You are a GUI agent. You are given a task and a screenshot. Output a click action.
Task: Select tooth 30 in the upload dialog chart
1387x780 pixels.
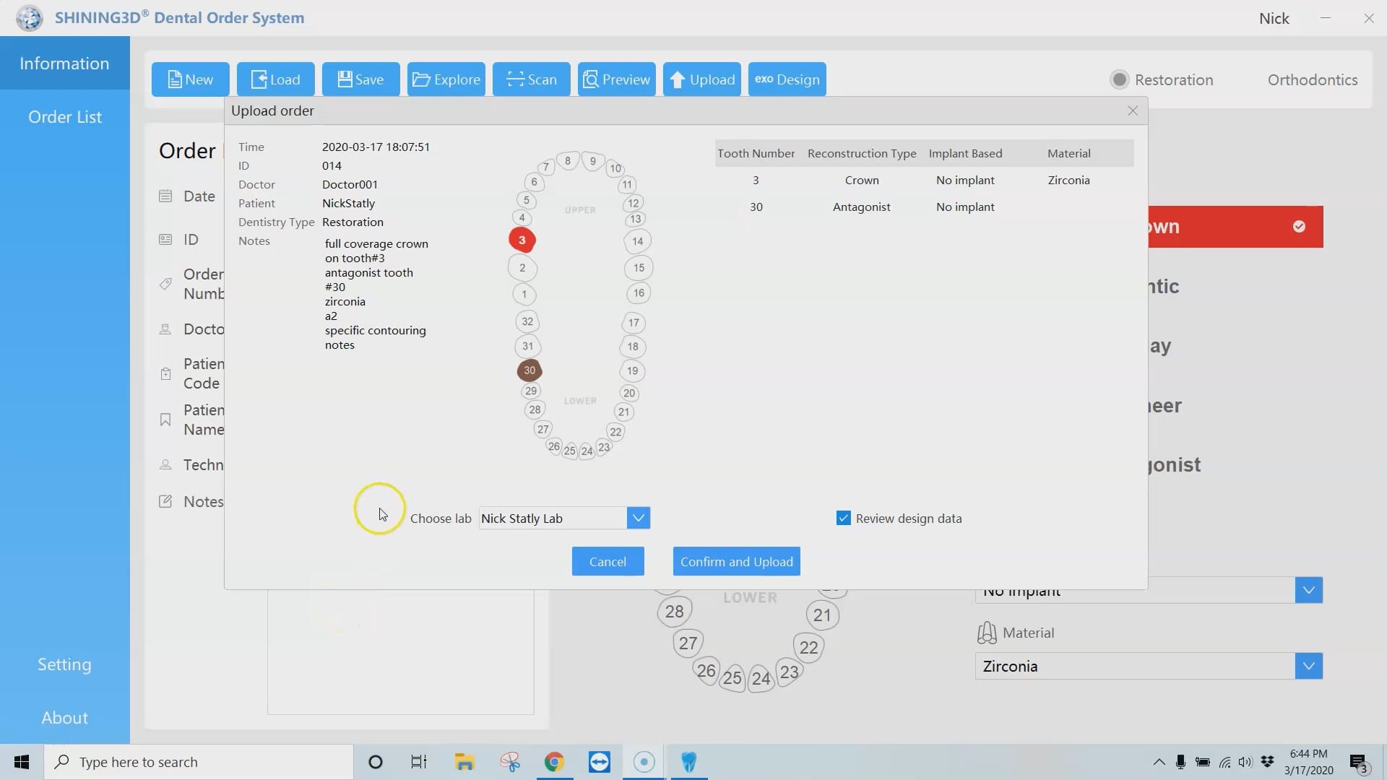(x=530, y=370)
